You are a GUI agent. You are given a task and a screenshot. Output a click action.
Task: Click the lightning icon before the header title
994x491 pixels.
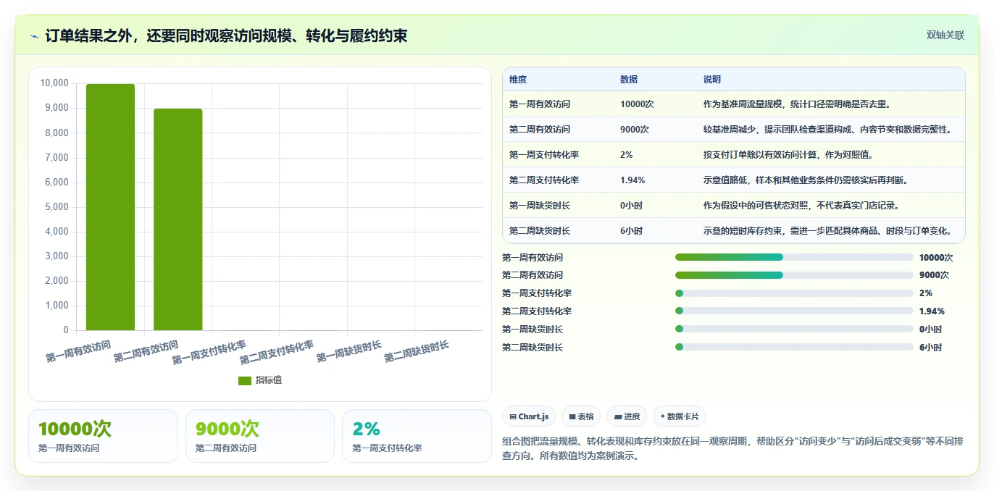(34, 35)
